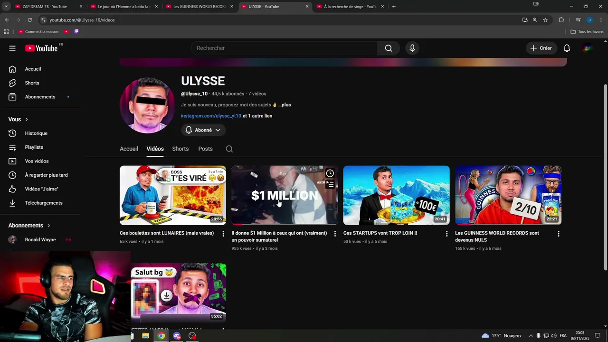608x342 pixels.
Task: Open options menu for $1 Million video
Action: 335,234
